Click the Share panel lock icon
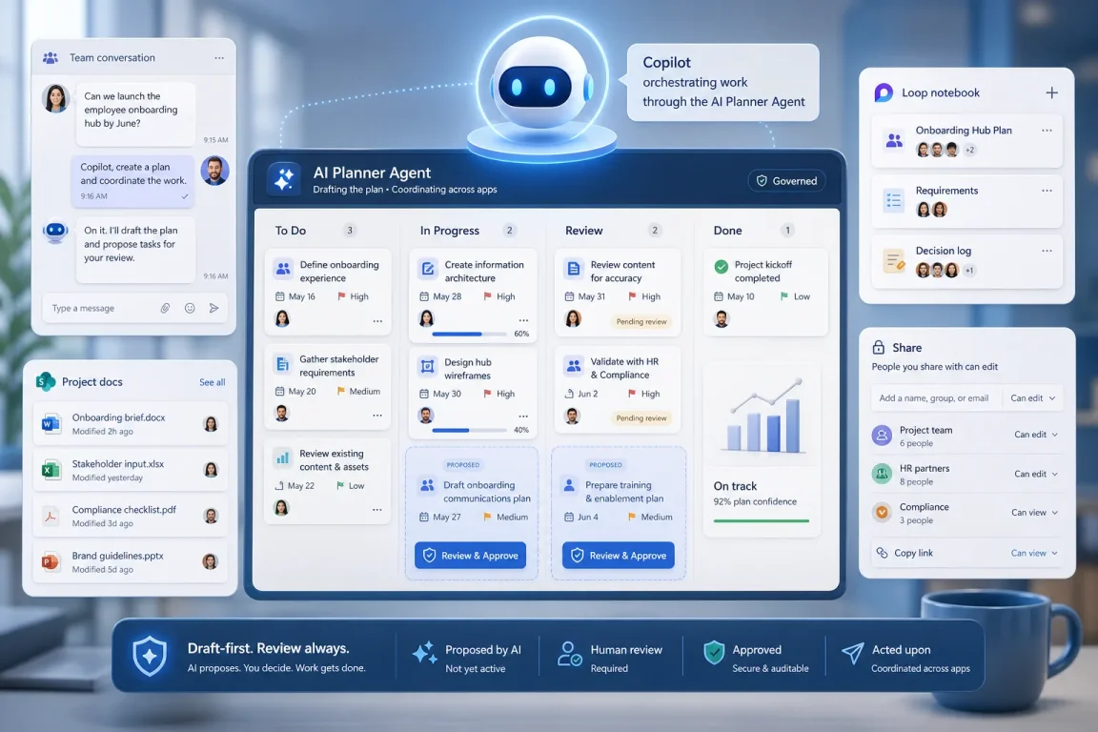1098x732 pixels. (878, 348)
